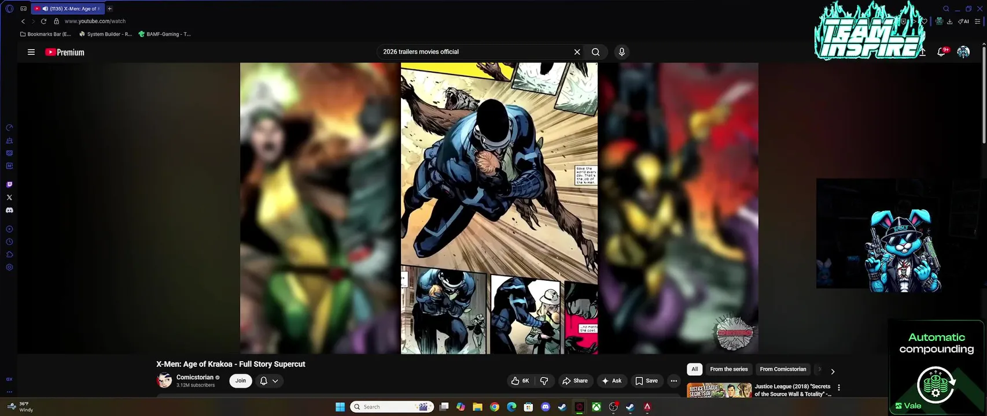Mute tab using speaker icon
The image size is (987, 416).
tap(45, 9)
